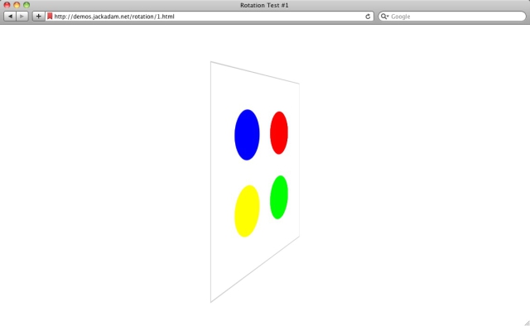The height and width of the screenshot is (326, 530).
Task: Add a bookmark with the plus button
Action: point(39,17)
